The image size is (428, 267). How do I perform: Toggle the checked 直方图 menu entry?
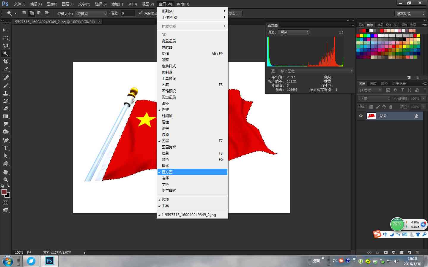point(192,172)
